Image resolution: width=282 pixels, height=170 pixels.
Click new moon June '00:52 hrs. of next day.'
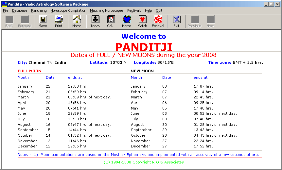click(x=215, y=113)
